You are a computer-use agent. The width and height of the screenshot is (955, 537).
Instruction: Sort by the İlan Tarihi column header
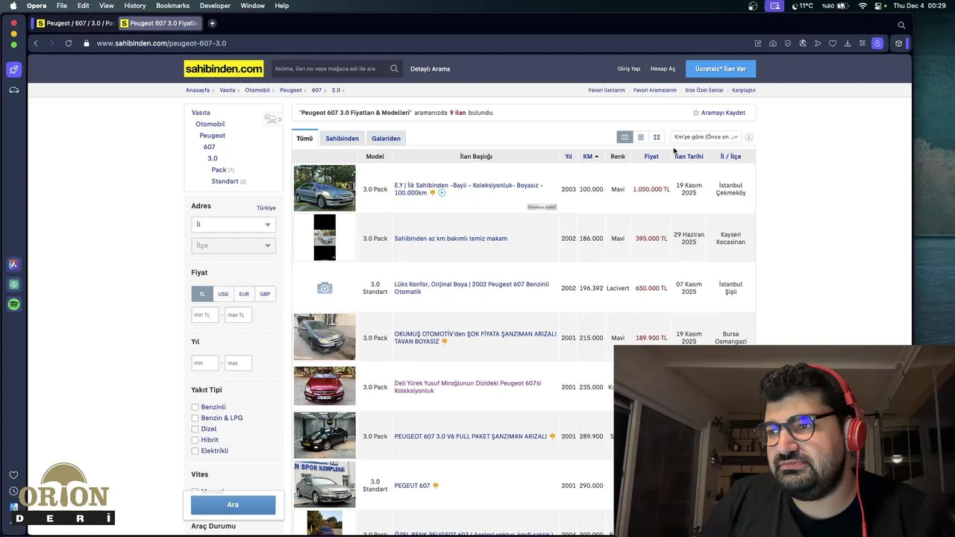click(689, 157)
